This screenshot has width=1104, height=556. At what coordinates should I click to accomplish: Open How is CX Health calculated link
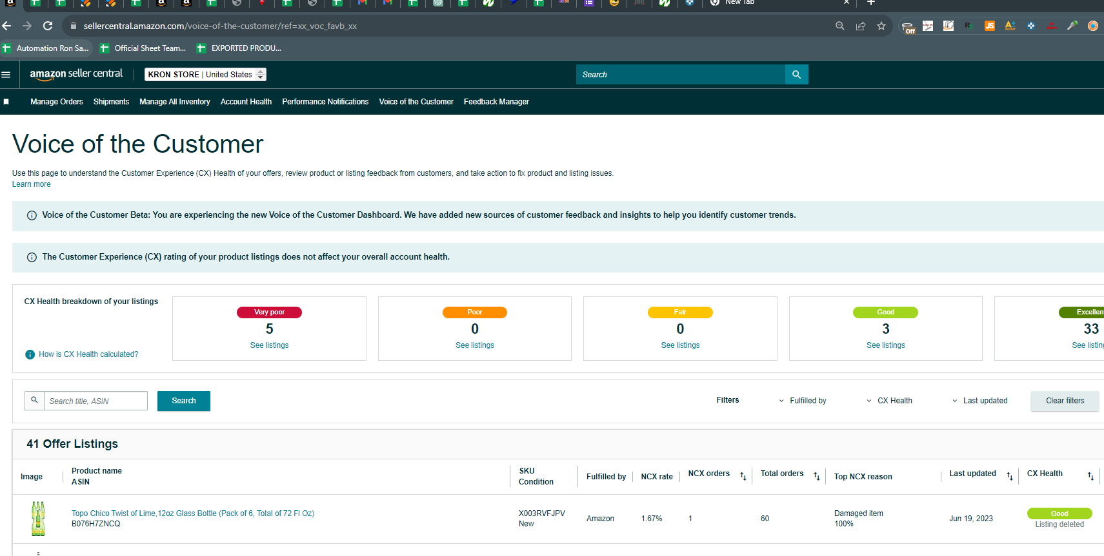[88, 354]
